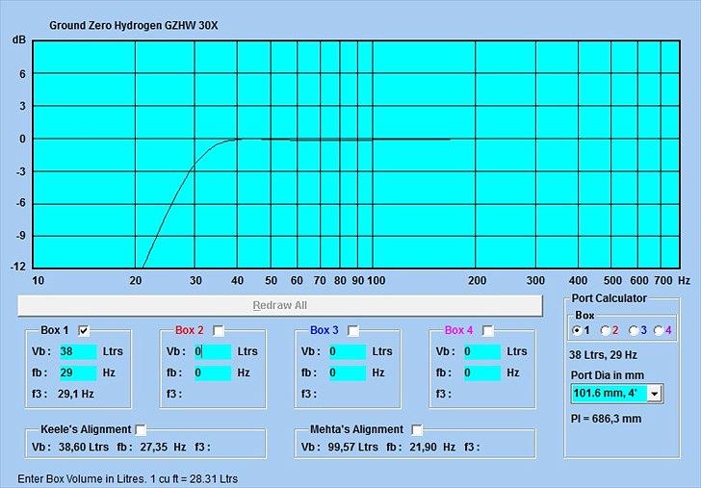701x488 pixels.
Task: Toggle Mehta's Alignment checkbox
Action: point(417,429)
